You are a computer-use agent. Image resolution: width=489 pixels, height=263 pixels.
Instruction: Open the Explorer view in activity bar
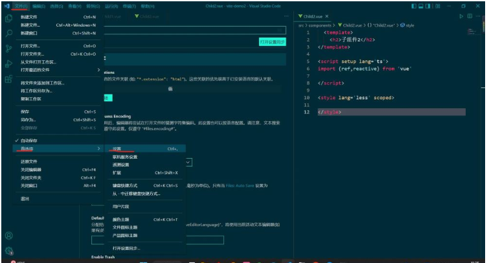click(8, 18)
